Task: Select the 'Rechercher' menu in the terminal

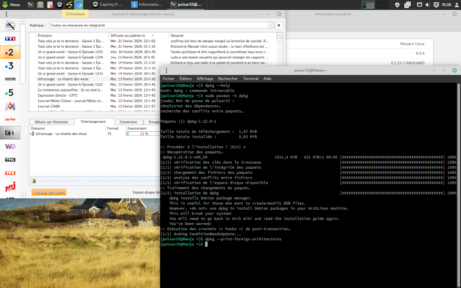Action: [x=229, y=78]
